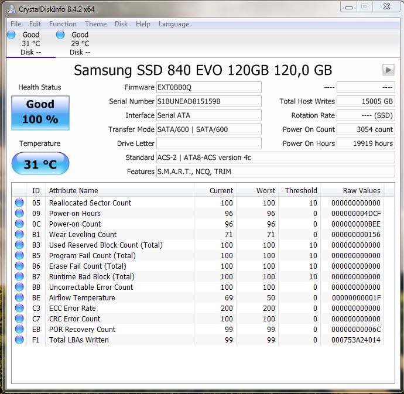This screenshot has width=404, height=394.
Task: Select the Wear Leveling Count attribute name
Action: (83, 235)
